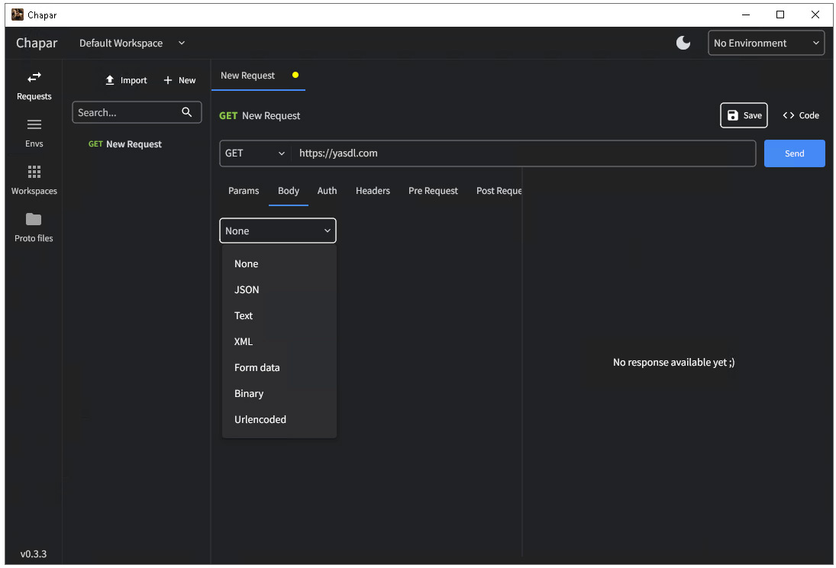The height and width of the screenshot is (568, 836).
Task: Switch to the Headers tab
Action: point(373,191)
